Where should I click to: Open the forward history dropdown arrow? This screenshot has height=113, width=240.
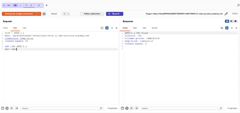point(77,14)
